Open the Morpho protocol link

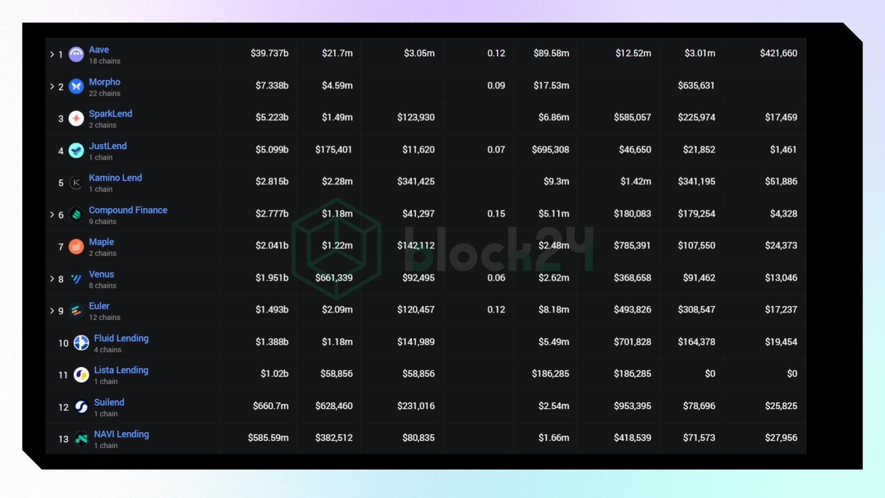coord(105,82)
